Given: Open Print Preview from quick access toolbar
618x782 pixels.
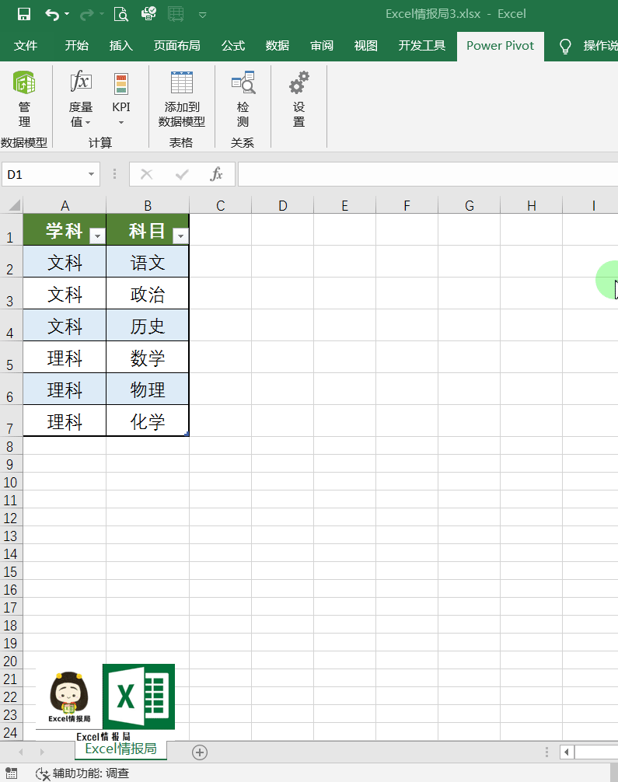Looking at the screenshot, I should tap(120, 14).
